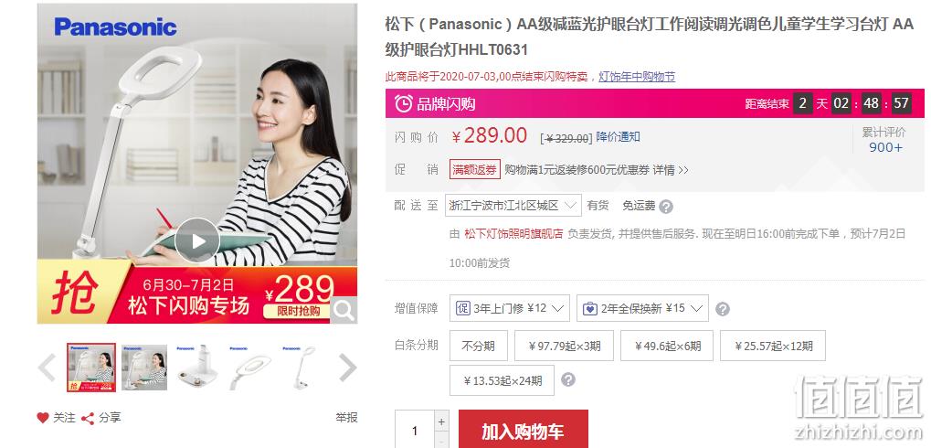Open image magnifier search icon
This screenshot has width=931, height=448.
coord(344,310)
